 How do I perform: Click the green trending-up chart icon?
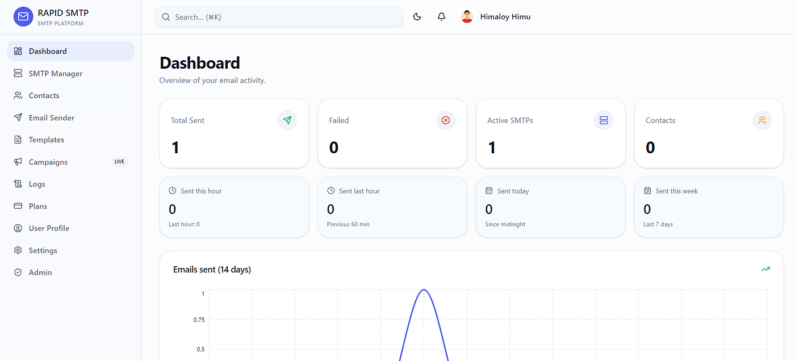[x=765, y=269]
